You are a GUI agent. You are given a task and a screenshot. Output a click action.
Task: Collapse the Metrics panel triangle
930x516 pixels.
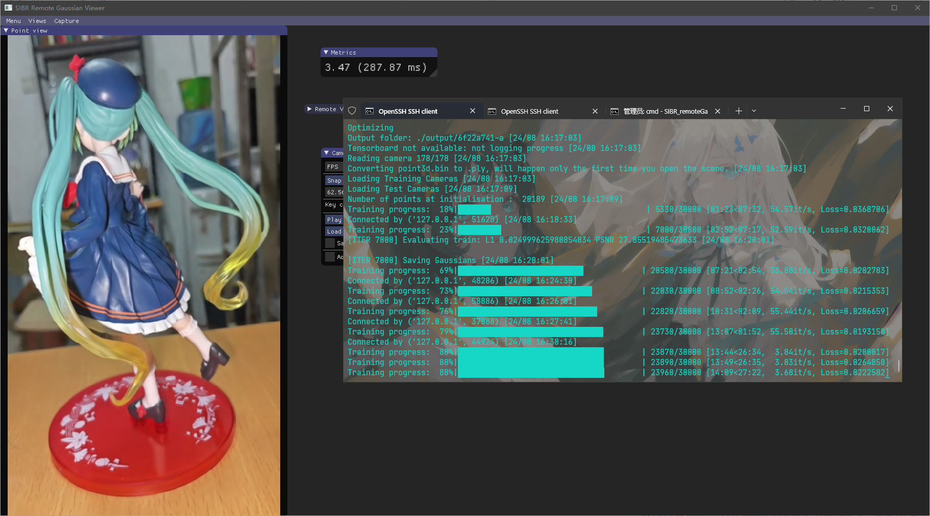pos(326,53)
